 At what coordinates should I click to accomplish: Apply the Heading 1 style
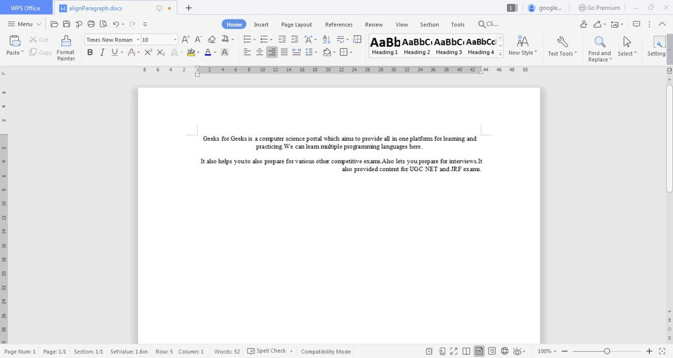[x=385, y=46]
